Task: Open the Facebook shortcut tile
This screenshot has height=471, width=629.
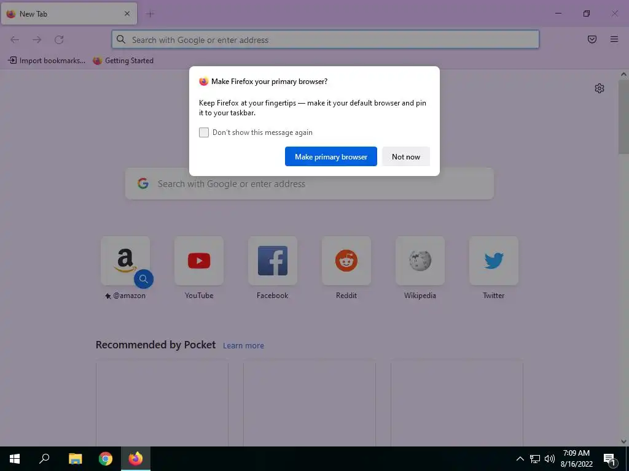Action: (x=273, y=261)
